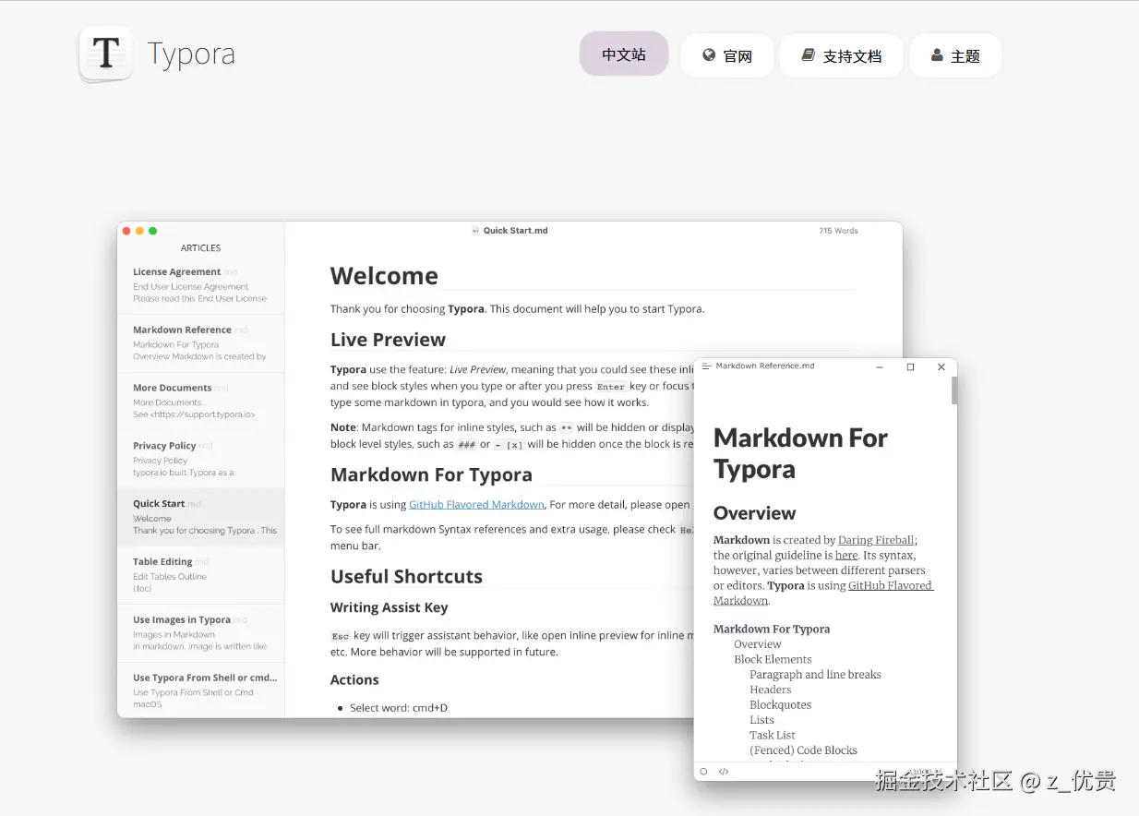Open License Agreement article in sidebar

pos(201,285)
